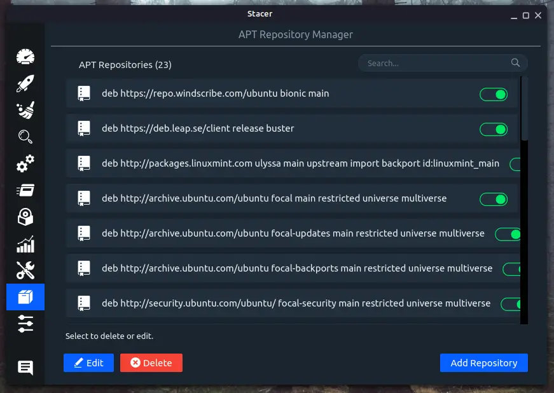
Task: Open Settings sliders icon
Action: coord(25,324)
